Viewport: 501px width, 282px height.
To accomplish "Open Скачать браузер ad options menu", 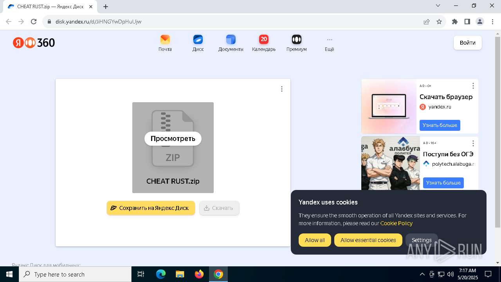I will pos(473,86).
